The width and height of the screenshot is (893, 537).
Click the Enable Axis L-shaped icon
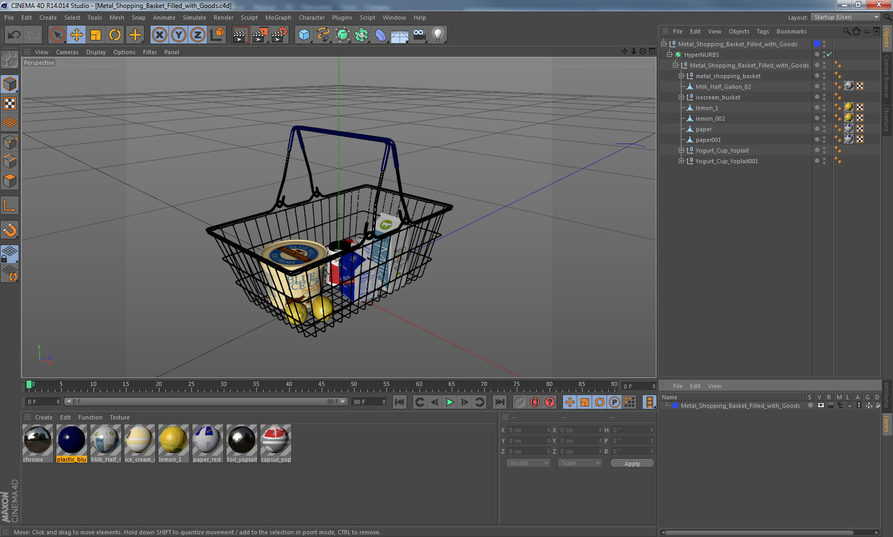click(10, 205)
